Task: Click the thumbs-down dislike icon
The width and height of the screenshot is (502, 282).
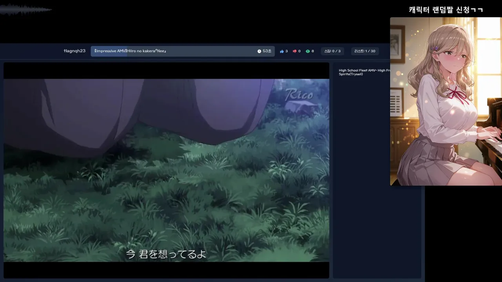Action: coord(295,51)
